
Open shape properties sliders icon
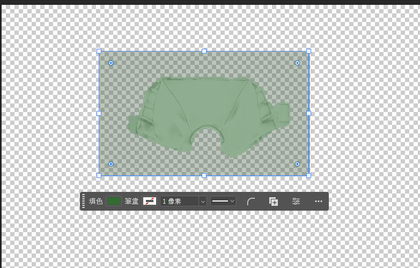click(296, 202)
